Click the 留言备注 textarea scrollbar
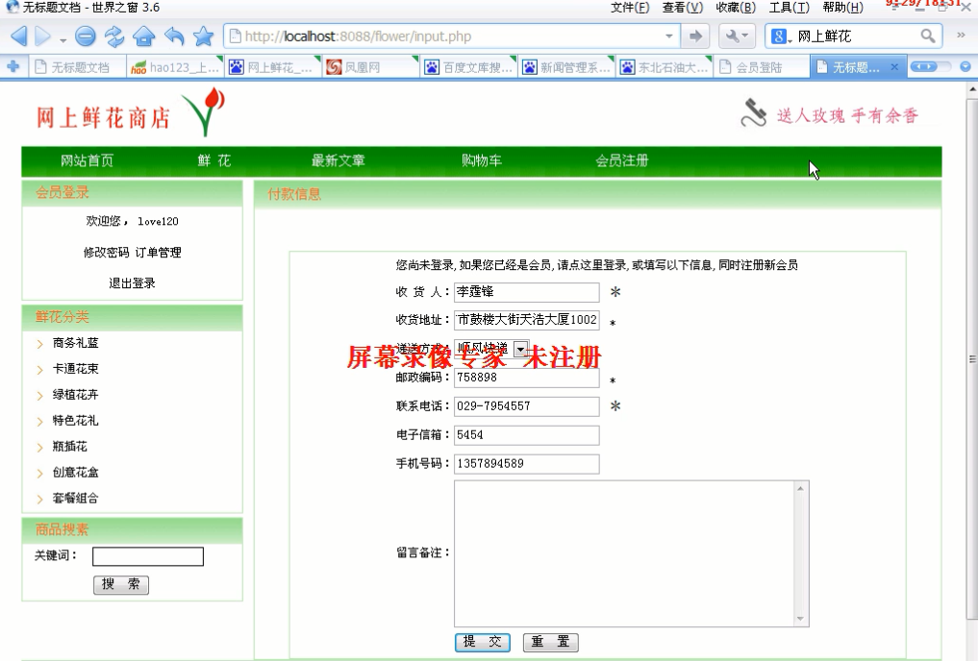 point(800,553)
